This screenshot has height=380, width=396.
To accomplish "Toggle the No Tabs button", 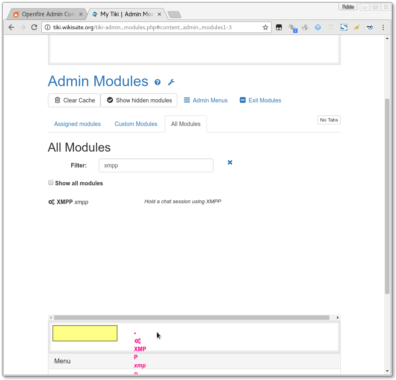I will 329,120.
